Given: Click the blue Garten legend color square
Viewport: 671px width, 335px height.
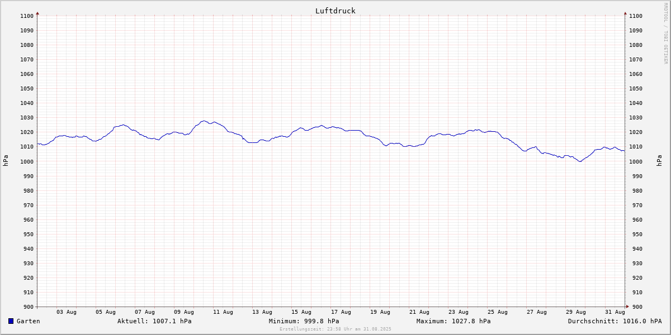Looking at the screenshot, I should coord(11,321).
